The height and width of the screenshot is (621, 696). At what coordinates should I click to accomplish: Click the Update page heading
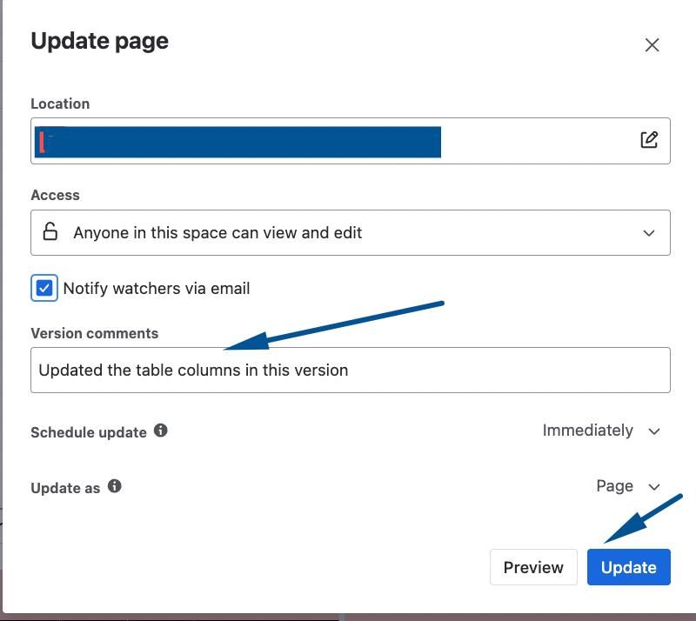[100, 41]
